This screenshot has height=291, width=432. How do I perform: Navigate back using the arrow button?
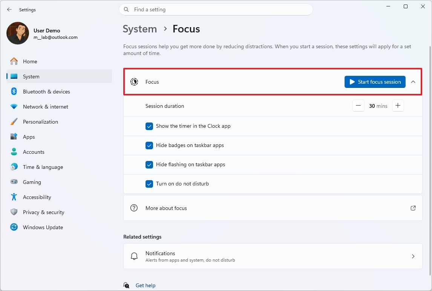(9, 9)
